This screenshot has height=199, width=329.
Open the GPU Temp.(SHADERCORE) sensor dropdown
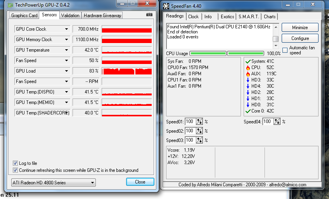point(66,113)
